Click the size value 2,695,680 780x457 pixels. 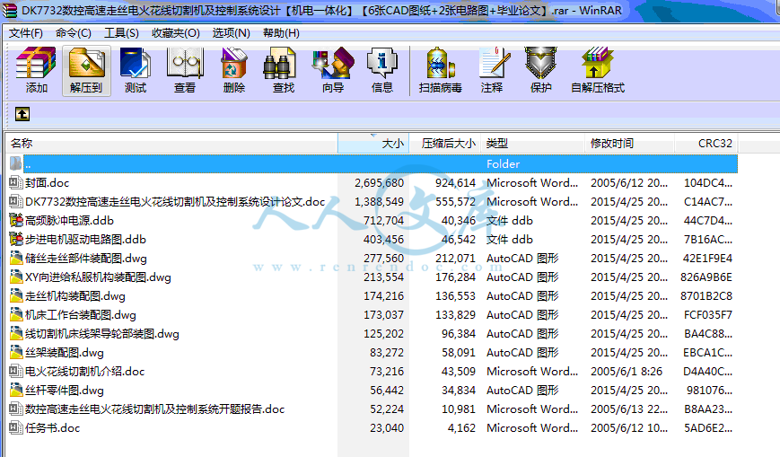pyautogui.click(x=379, y=182)
